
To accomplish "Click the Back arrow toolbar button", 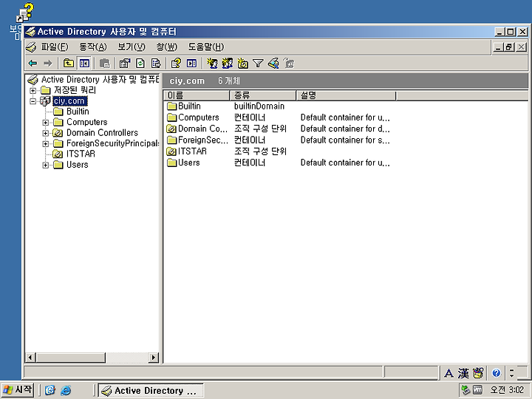I will (x=33, y=63).
